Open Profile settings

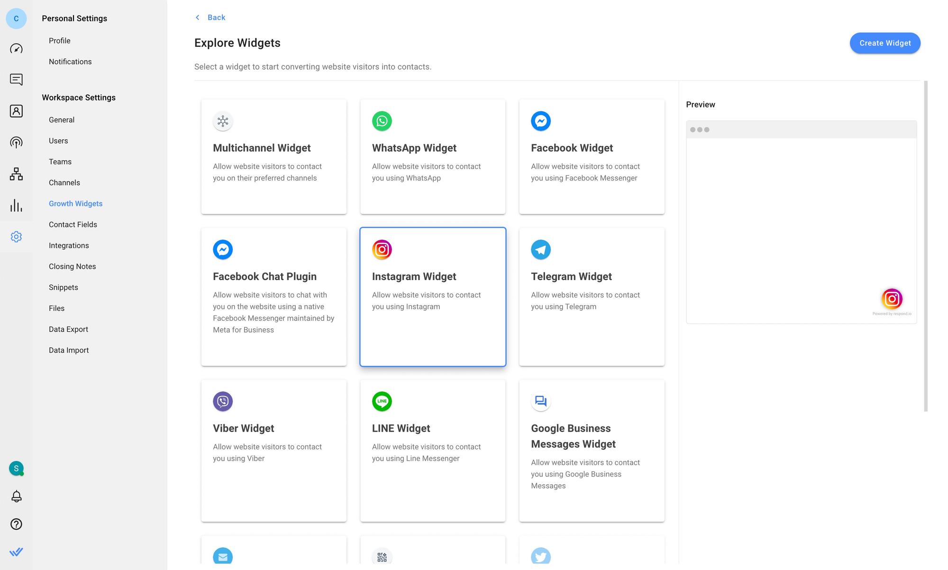[60, 41]
